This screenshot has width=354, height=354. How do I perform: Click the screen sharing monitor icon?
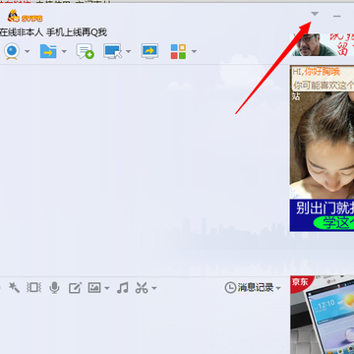click(149, 51)
